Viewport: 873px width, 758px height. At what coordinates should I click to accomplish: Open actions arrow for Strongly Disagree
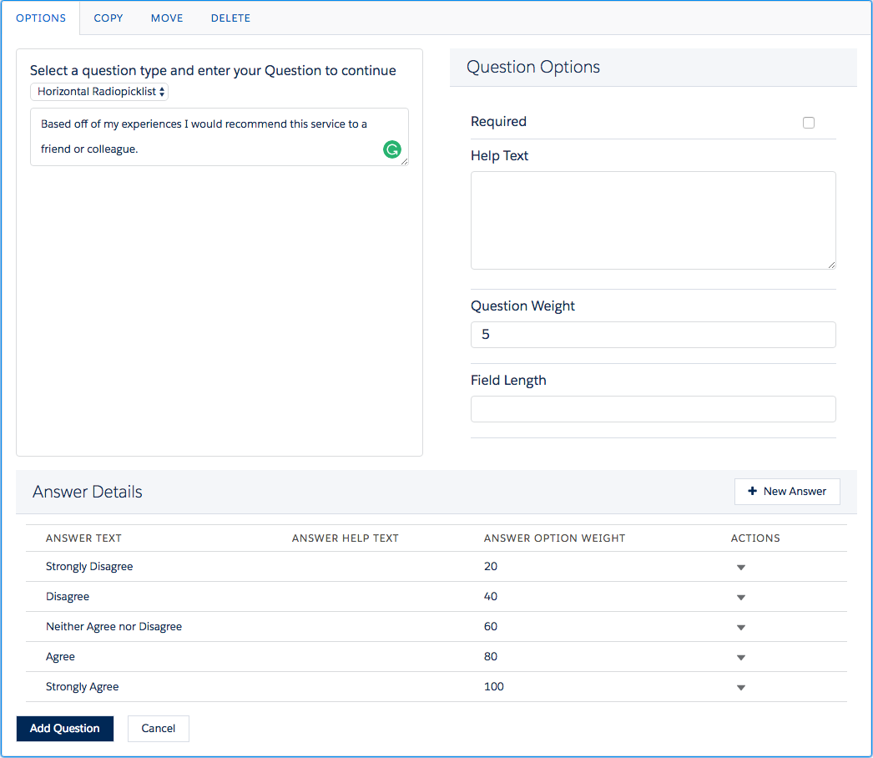pos(740,568)
